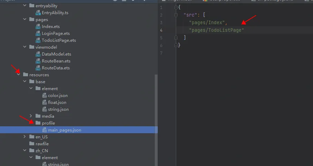The image size is (313, 166).
Task: Fold the code block at line 1
Action: [x=176, y=8]
